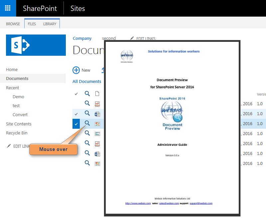Open the LIBRARY ribbon tab
The width and height of the screenshot is (266, 221).
click(50, 24)
